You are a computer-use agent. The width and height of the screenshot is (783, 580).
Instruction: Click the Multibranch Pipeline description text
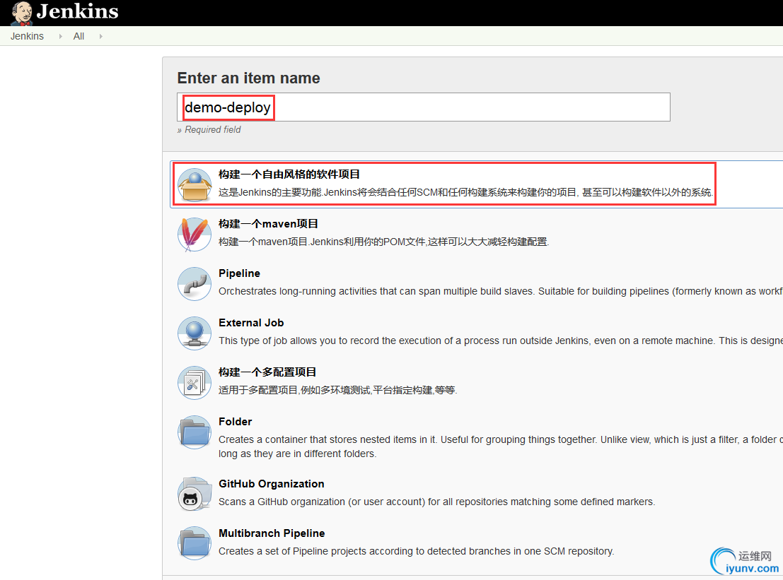coord(416,551)
